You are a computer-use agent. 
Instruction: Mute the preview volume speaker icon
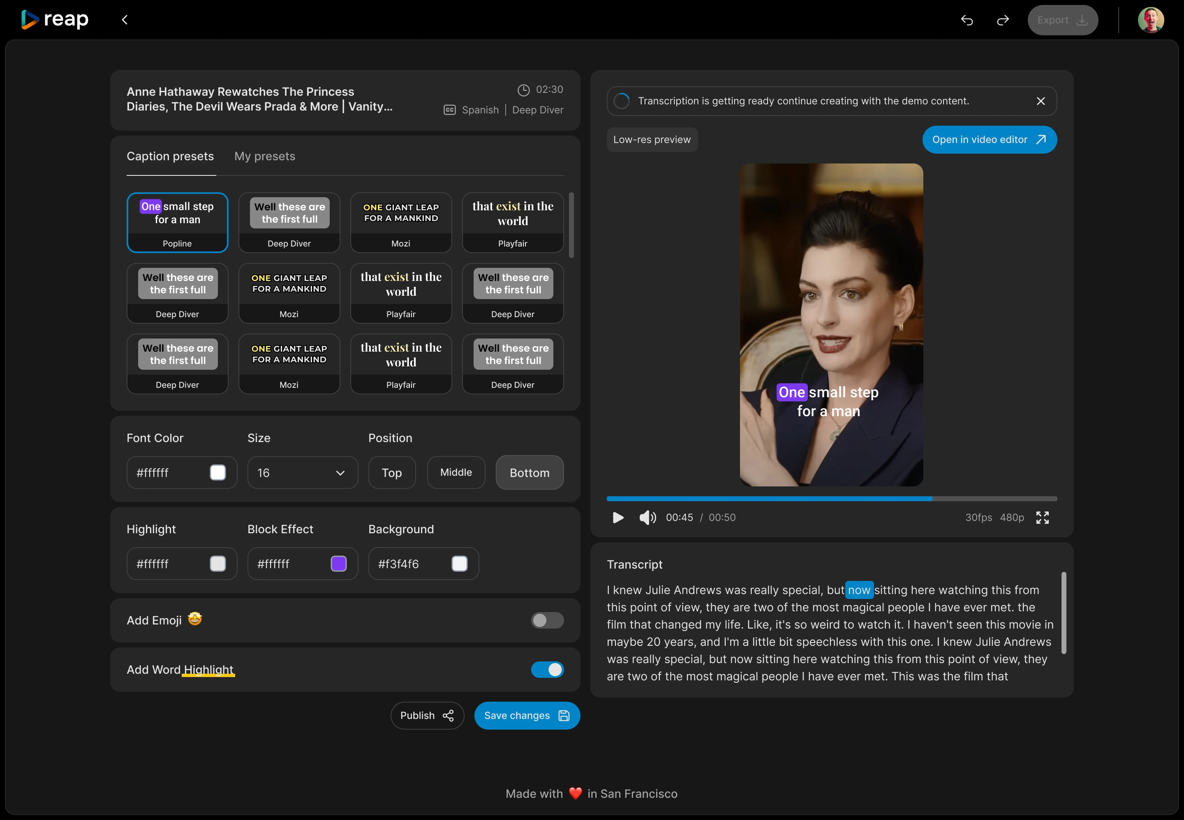pyautogui.click(x=647, y=517)
